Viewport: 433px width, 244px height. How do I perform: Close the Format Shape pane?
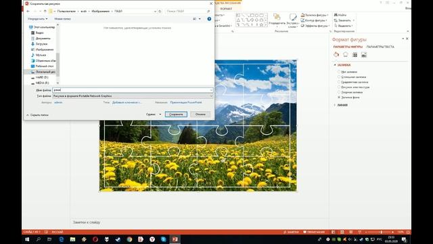407,39
